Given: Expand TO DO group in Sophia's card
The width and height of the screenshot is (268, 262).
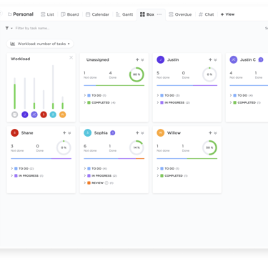Looking at the screenshot, I should pos(85,168).
